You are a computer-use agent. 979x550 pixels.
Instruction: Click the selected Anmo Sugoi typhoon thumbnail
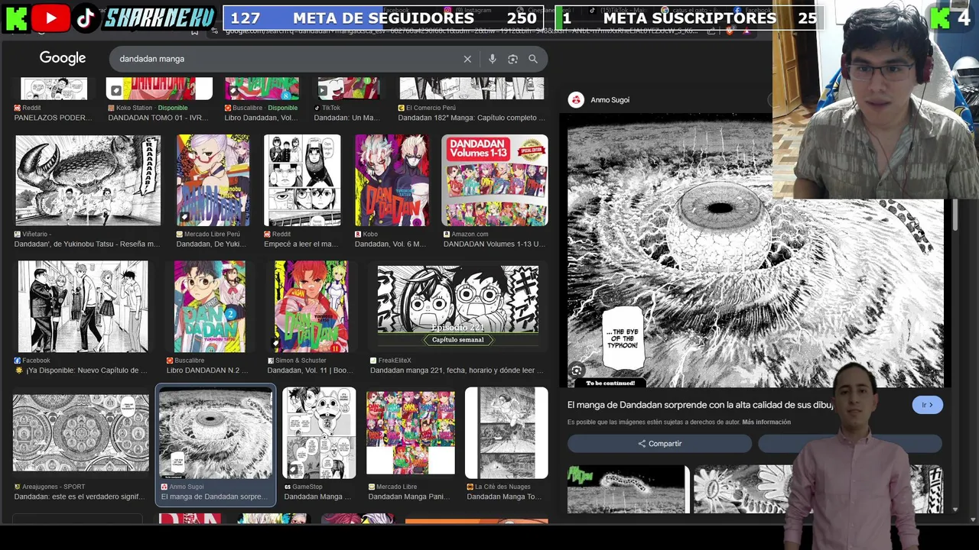(216, 433)
